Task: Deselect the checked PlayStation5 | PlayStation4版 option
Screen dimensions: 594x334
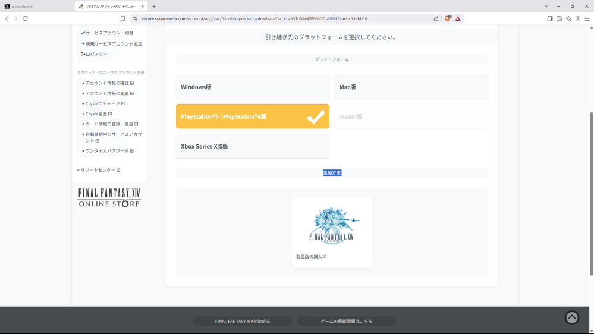Action: tap(252, 116)
